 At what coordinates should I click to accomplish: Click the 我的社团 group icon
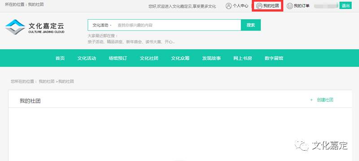pos(259,6)
